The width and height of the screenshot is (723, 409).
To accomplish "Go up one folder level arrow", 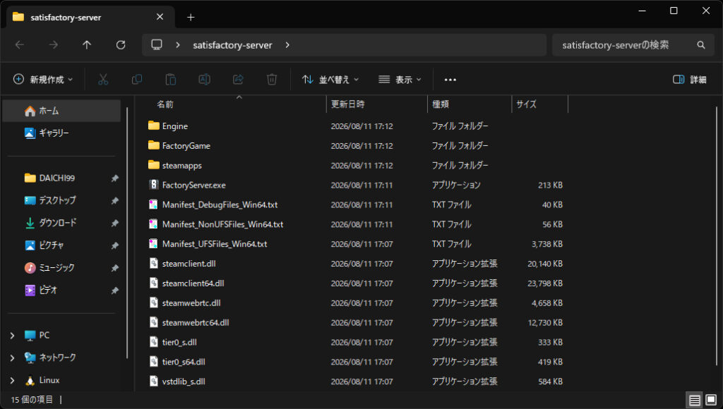I will tap(87, 44).
